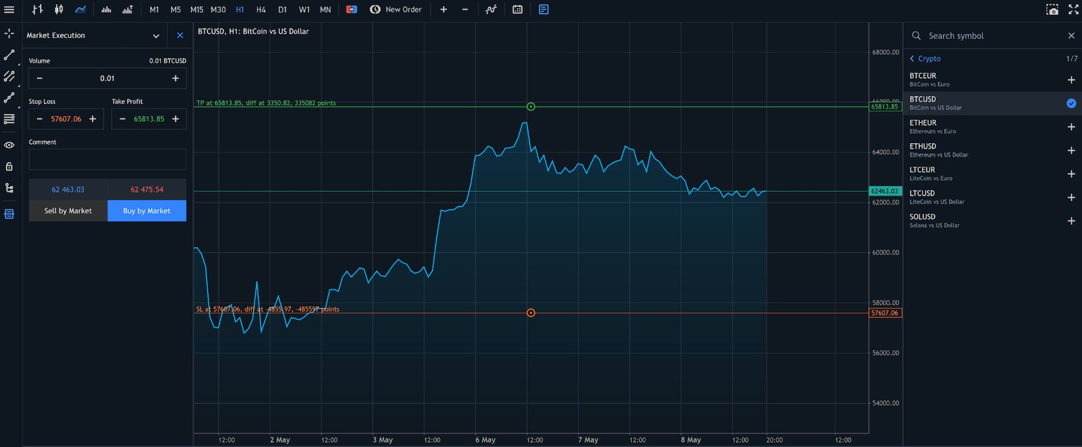Click the Volume 0.01 value field
1082x447 pixels.
point(108,78)
